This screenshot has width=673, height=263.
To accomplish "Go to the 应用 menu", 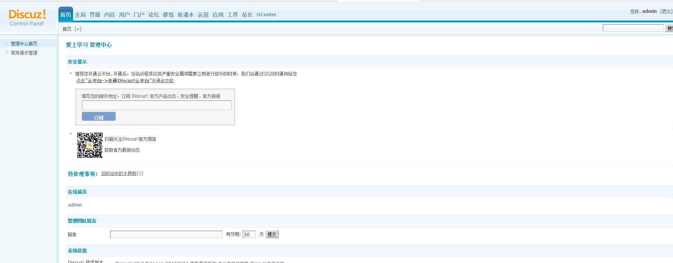I will [x=218, y=15].
